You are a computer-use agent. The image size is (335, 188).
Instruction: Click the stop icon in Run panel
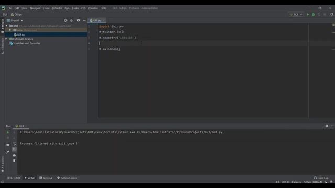(8, 138)
